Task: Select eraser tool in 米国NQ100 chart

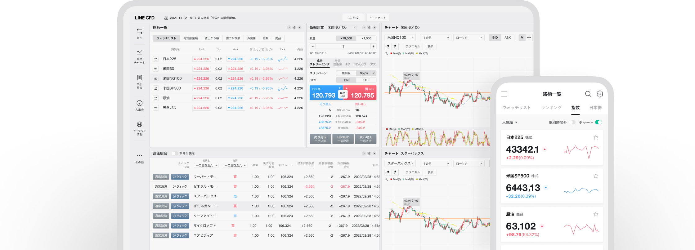Action: 388,46
